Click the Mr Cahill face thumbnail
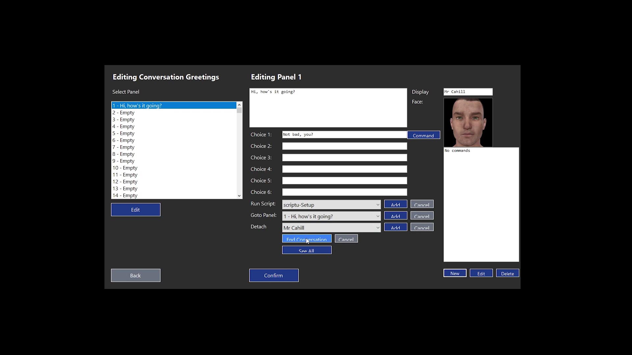 pos(468,123)
